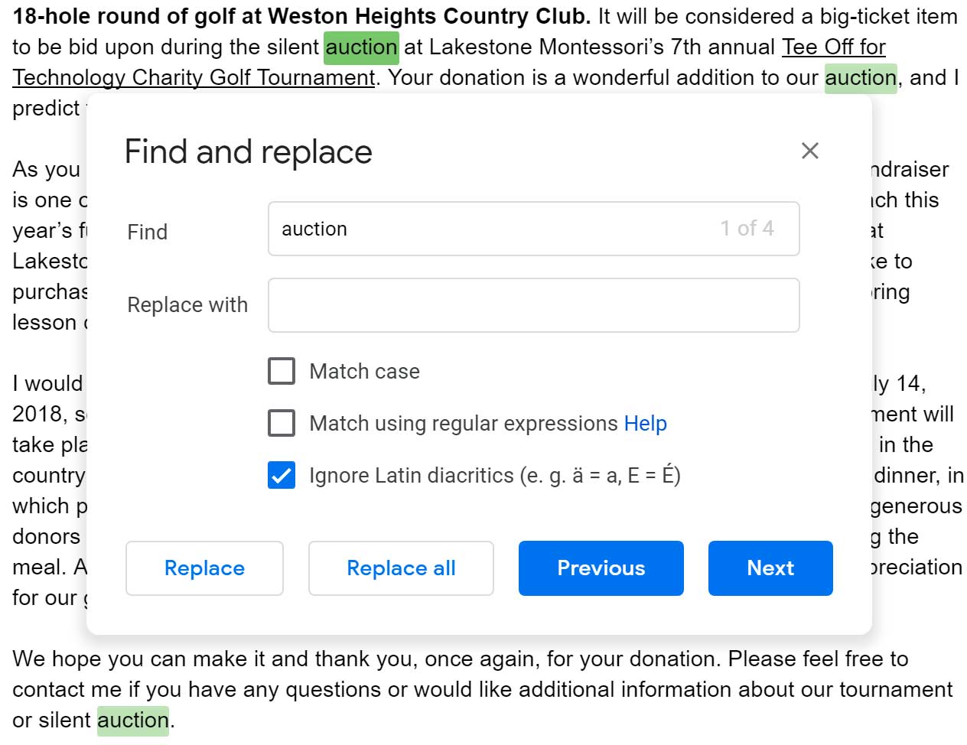
Task: Click the '1 of 4' match counter
Action: tap(747, 229)
